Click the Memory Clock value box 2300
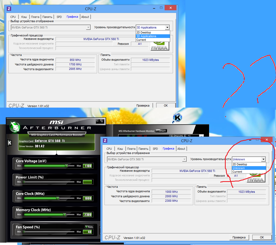The image size is (276, 245). tap(87, 215)
